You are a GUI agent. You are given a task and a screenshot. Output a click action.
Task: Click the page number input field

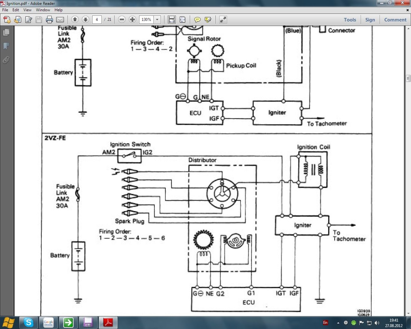tap(97, 20)
